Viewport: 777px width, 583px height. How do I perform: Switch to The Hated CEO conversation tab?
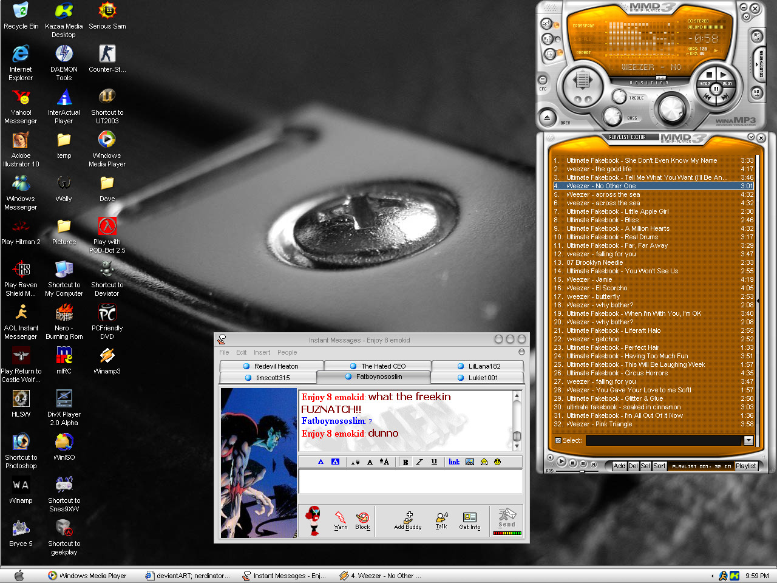[x=378, y=366]
